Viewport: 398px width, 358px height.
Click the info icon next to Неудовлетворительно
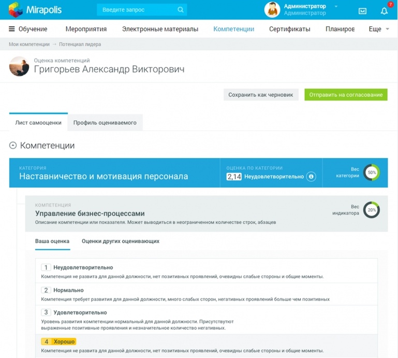click(x=311, y=176)
